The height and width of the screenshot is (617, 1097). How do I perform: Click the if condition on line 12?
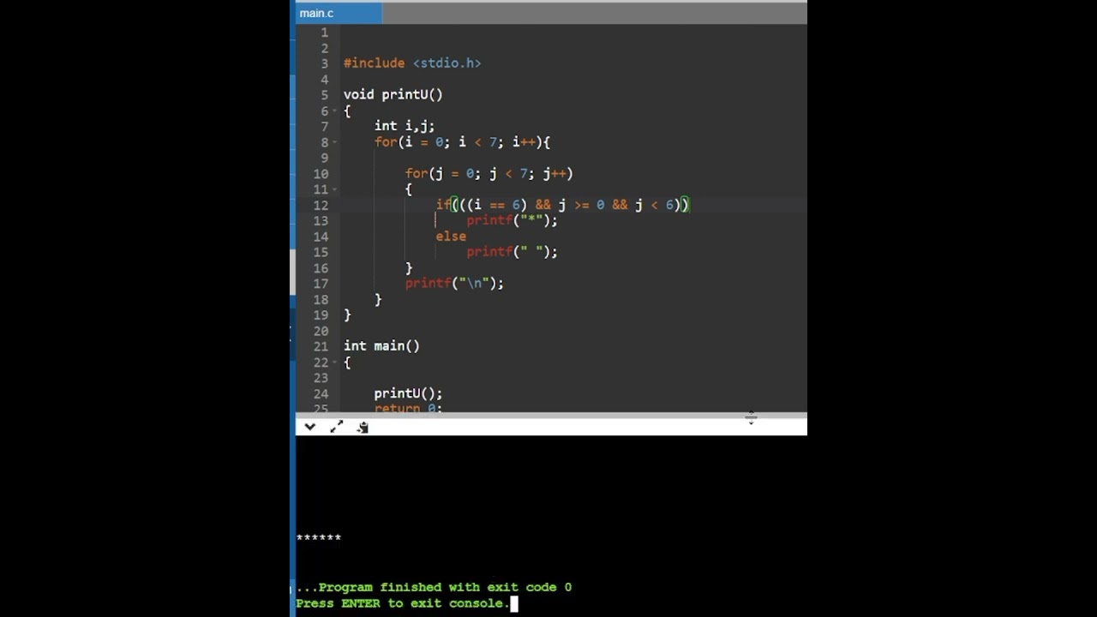pos(563,205)
